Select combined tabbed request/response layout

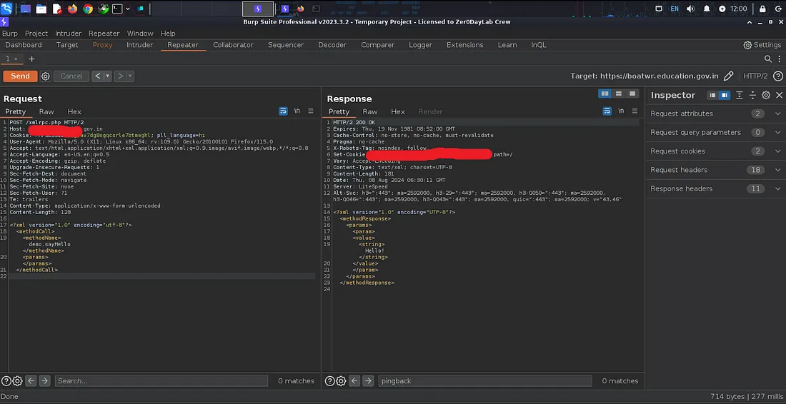pyautogui.click(x=632, y=94)
